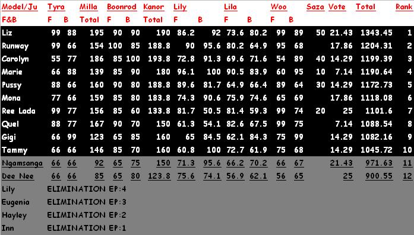Select Dee Nee's Kanor total 123.8

pyautogui.click(x=159, y=176)
